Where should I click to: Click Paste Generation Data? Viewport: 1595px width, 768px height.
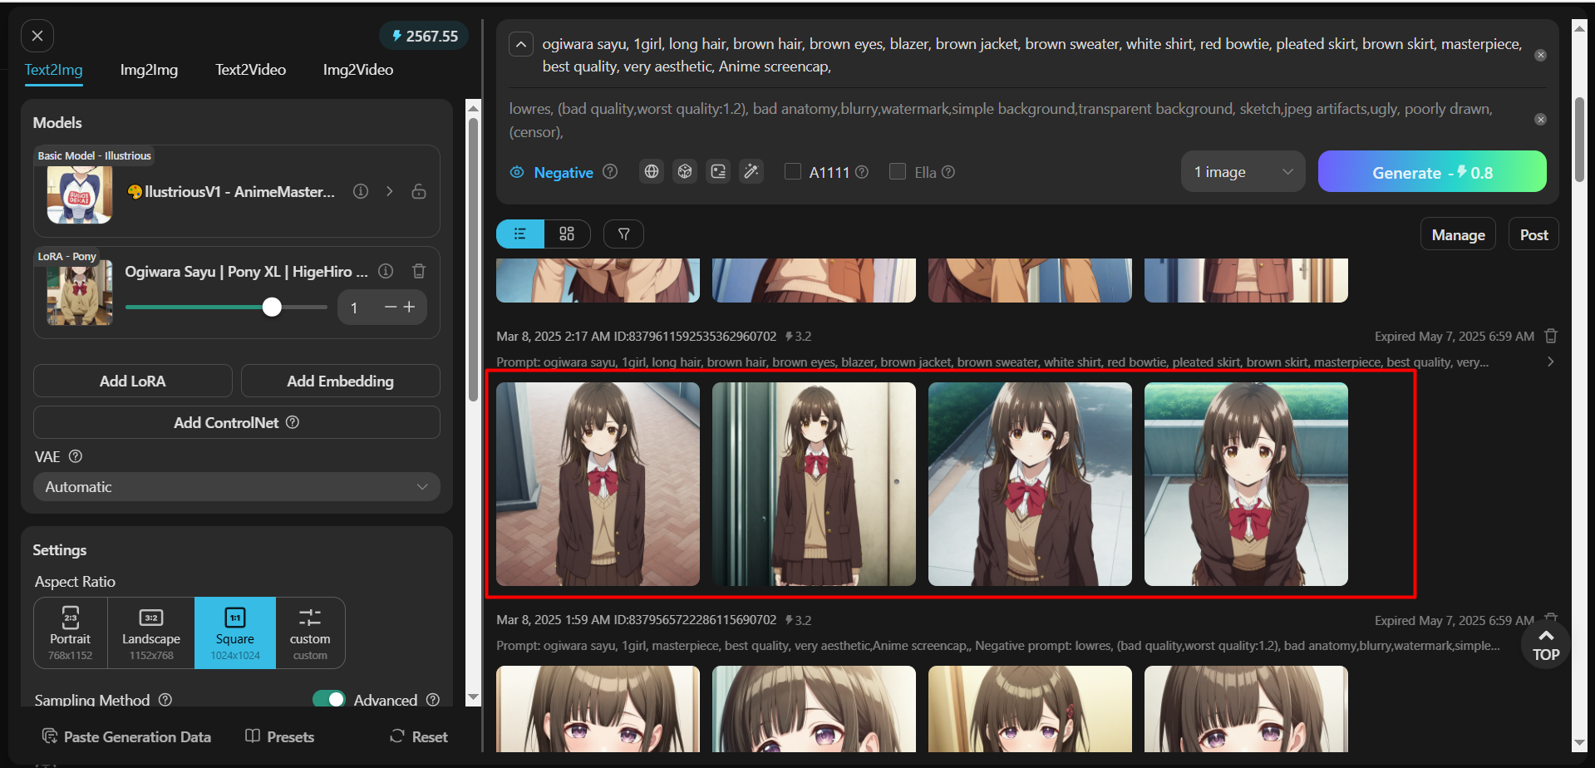click(127, 736)
